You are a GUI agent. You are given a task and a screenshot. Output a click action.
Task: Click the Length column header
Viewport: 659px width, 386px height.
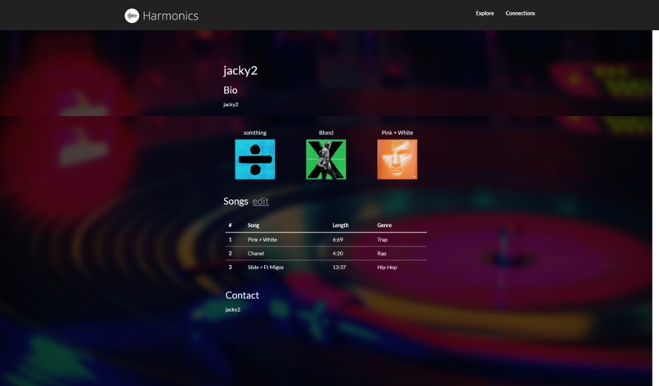click(x=340, y=225)
